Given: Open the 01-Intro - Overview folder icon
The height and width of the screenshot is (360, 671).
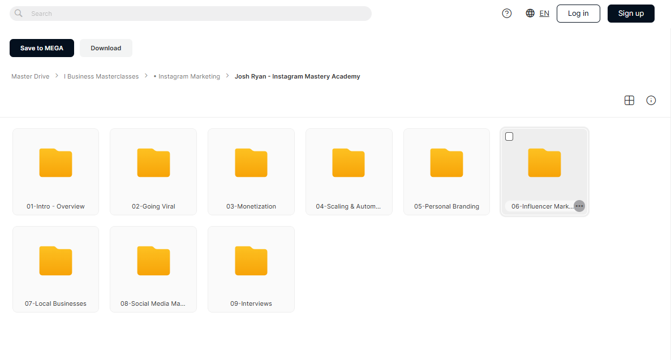Looking at the screenshot, I should (55, 162).
